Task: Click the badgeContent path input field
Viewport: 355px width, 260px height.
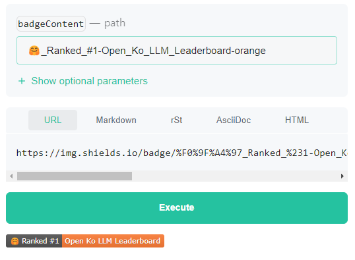Action: click(x=177, y=51)
